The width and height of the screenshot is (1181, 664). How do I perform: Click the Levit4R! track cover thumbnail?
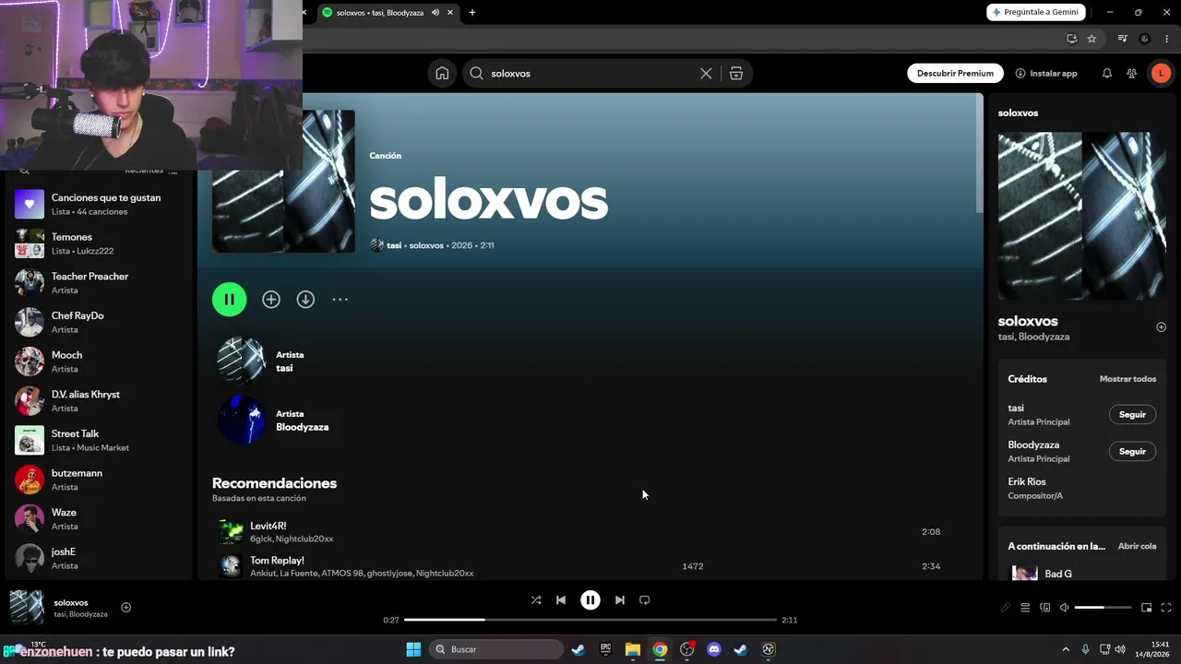231,532
